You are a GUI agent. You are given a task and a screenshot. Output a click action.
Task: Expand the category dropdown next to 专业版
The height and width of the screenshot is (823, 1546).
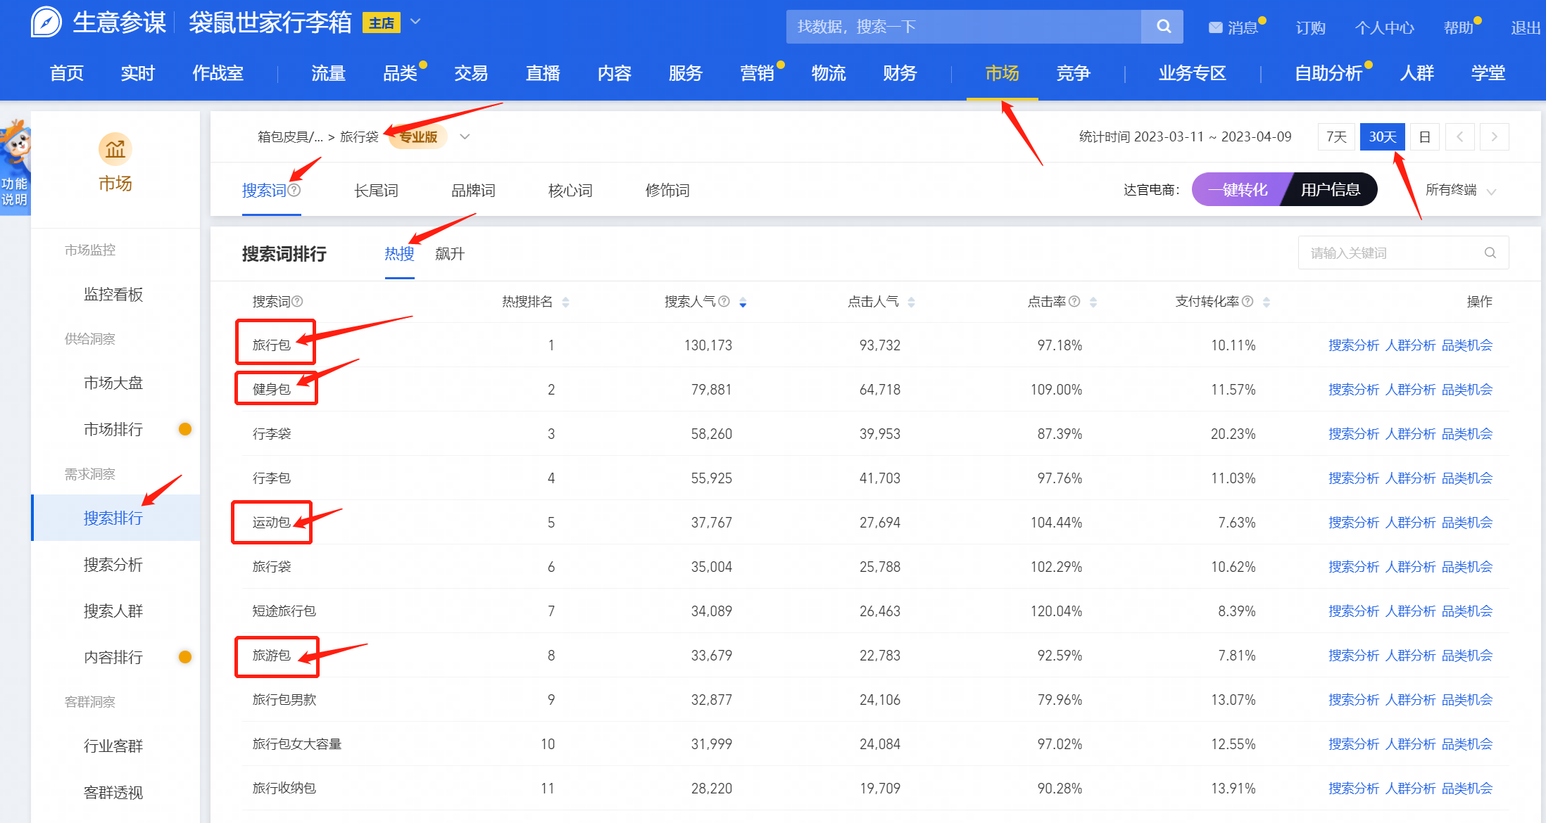click(465, 136)
